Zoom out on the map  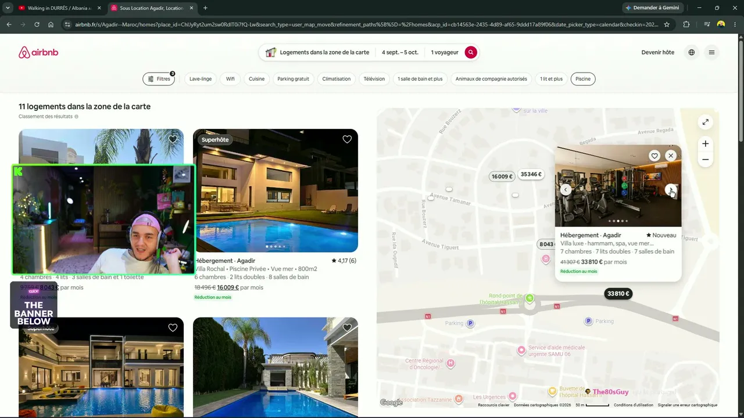705,160
